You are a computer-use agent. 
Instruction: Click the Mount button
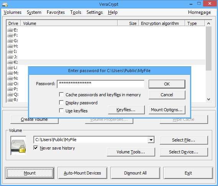click(x=30, y=173)
